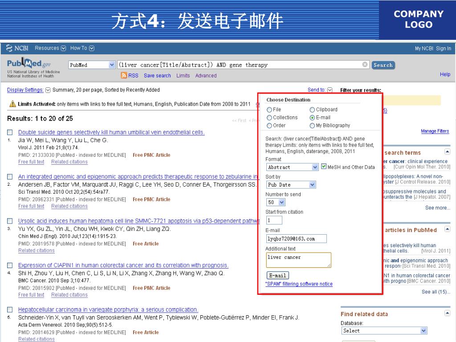
Task: Open article Double suicide genes selectively kill
Action: (111, 132)
